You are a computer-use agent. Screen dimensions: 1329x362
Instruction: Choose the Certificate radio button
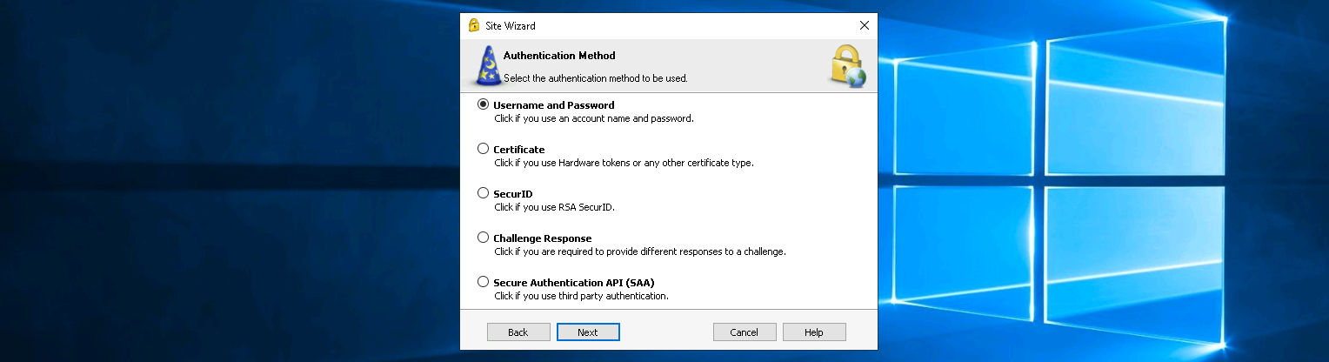click(484, 149)
